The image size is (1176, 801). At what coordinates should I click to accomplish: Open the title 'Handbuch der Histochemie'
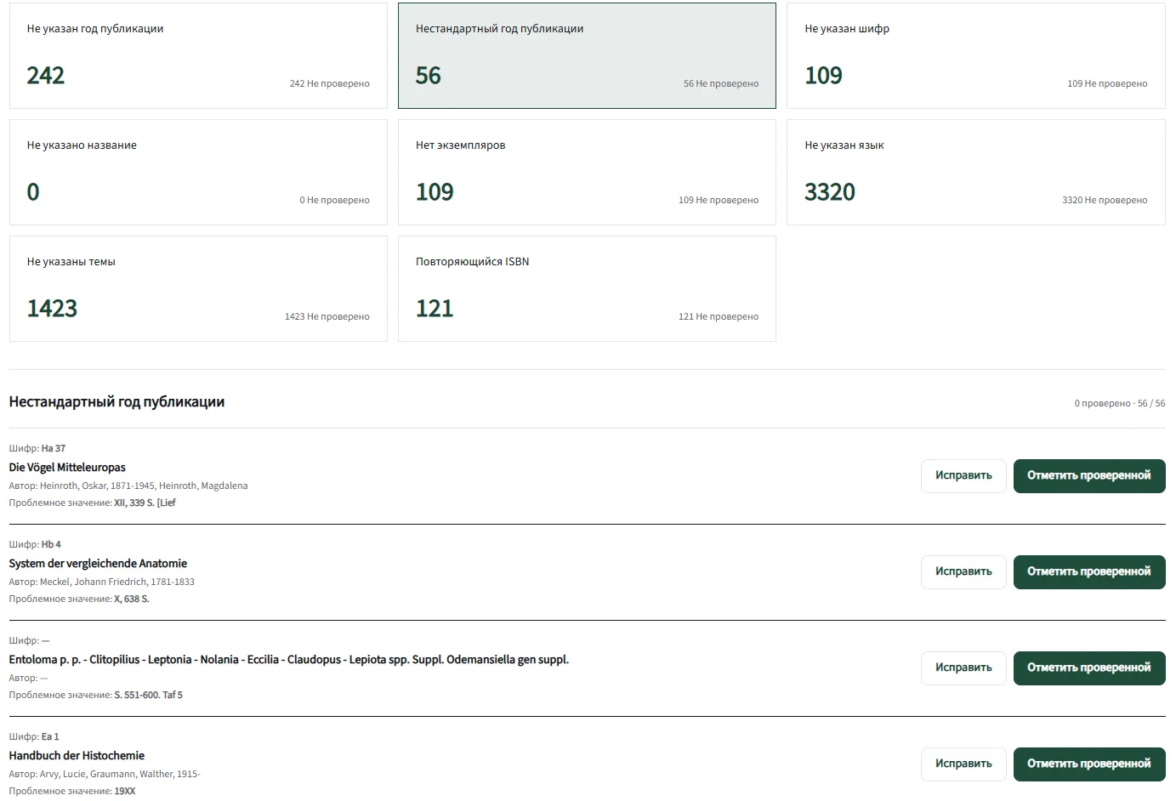(77, 756)
